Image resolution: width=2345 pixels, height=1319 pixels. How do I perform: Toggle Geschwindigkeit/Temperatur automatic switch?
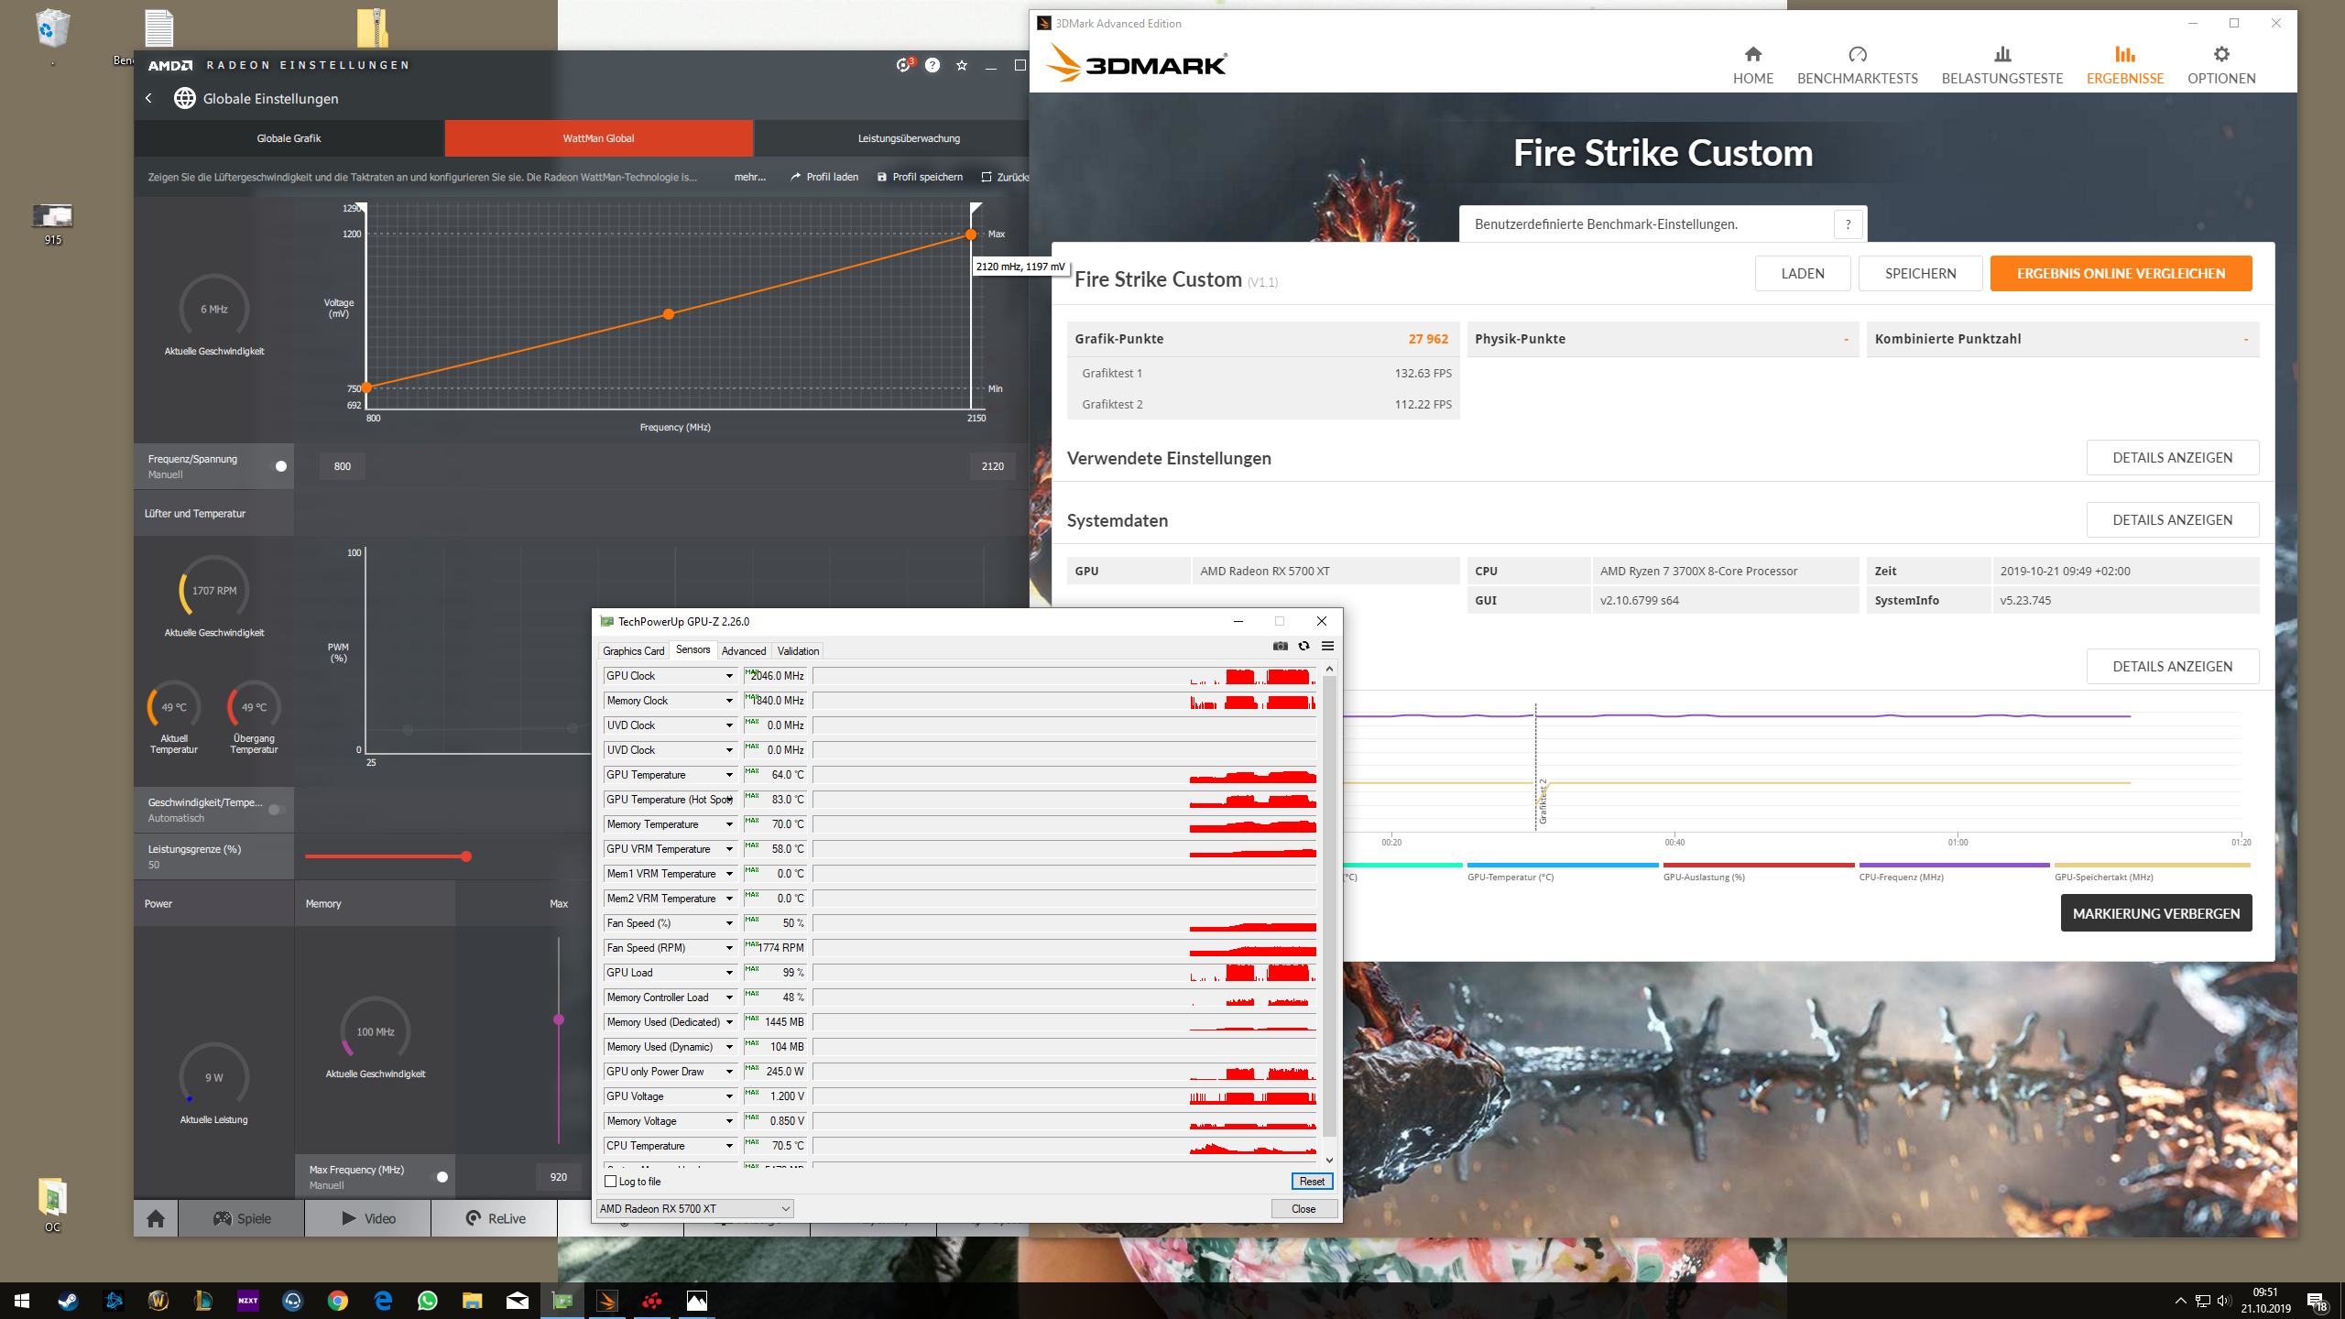click(x=276, y=810)
